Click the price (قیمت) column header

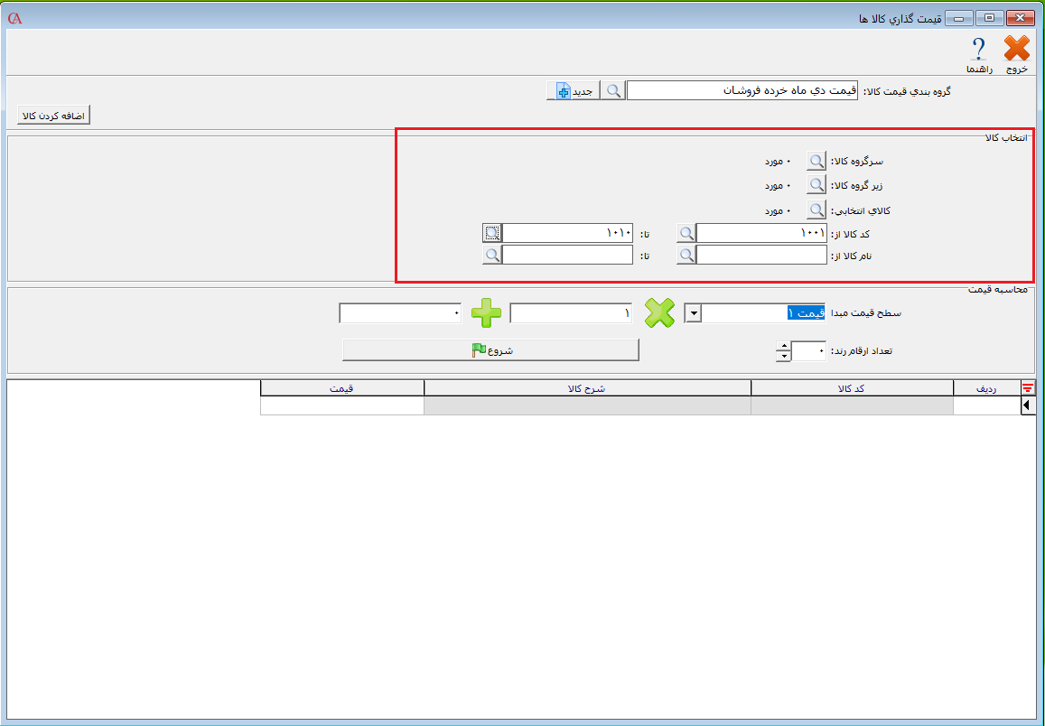click(341, 387)
